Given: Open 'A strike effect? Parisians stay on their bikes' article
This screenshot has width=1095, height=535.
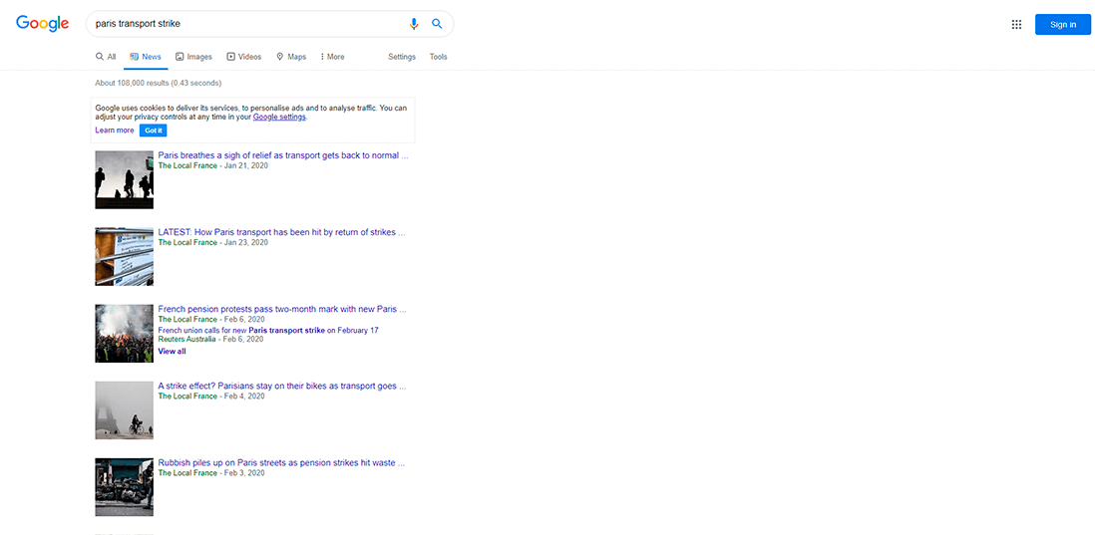Looking at the screenshot, I should tap(282, 386).
